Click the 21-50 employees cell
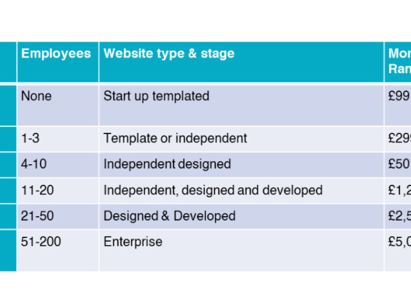 [x=37, y=216]
